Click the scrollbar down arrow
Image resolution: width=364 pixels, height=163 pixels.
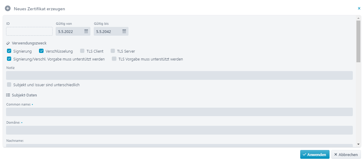(x=358, y=144)
